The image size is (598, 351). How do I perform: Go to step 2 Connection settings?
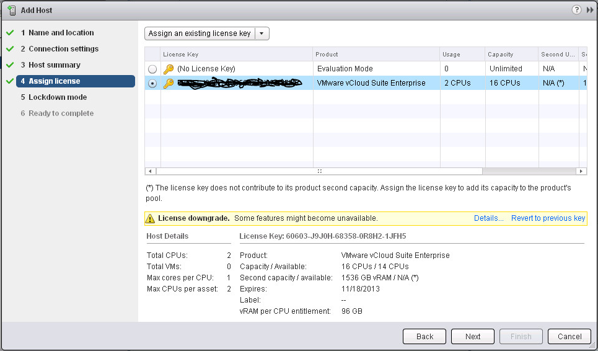59,49
